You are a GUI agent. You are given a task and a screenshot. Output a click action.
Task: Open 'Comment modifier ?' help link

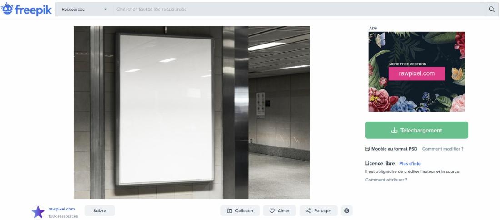(443, 149)
